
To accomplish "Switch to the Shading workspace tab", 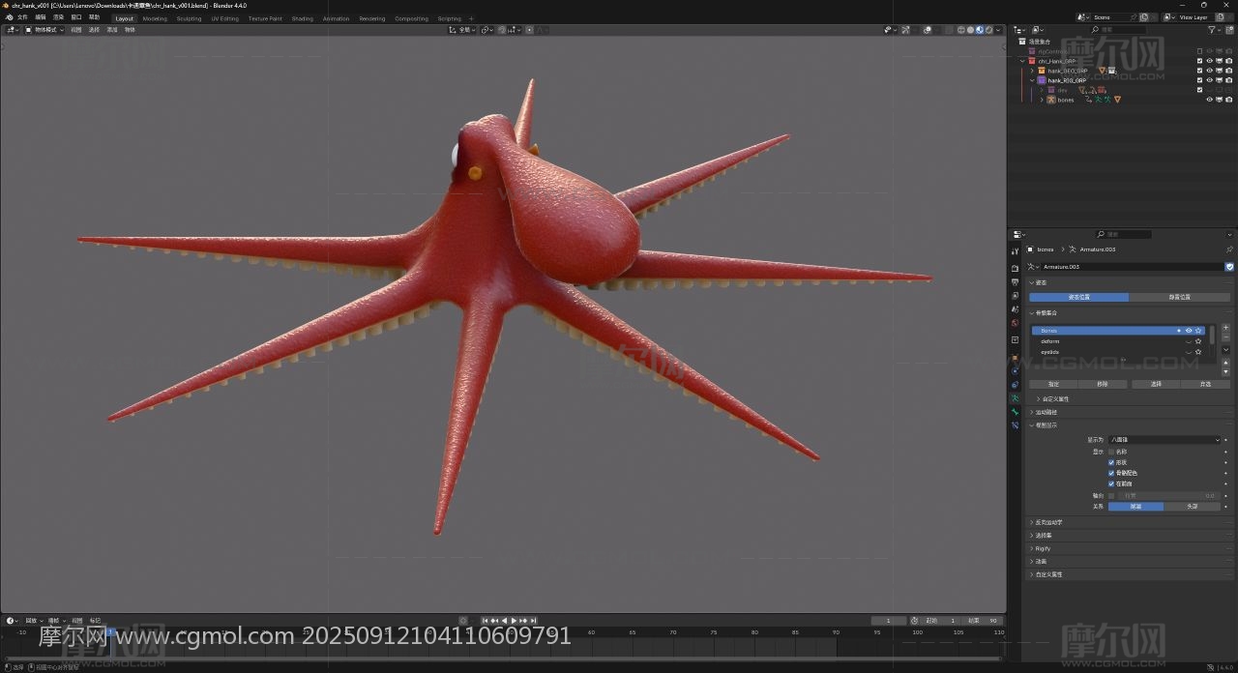I will coord(303,18).
